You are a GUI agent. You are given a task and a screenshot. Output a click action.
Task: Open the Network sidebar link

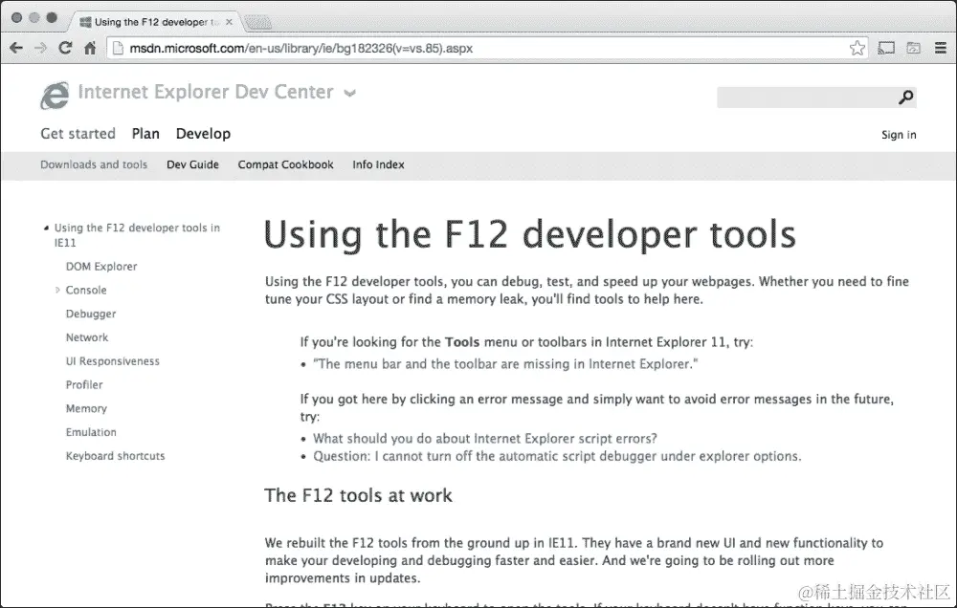[87, 337]
